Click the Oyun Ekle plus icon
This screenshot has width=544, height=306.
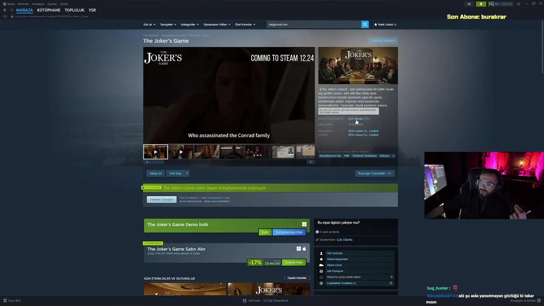tap(5, 300)
